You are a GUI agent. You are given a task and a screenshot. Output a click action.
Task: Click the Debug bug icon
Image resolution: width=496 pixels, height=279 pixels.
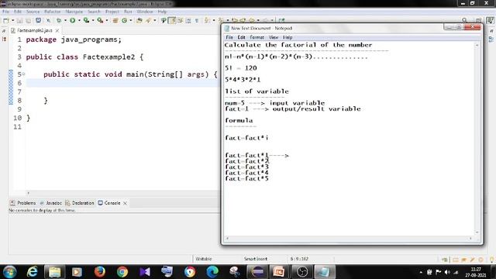coord(59,21)
